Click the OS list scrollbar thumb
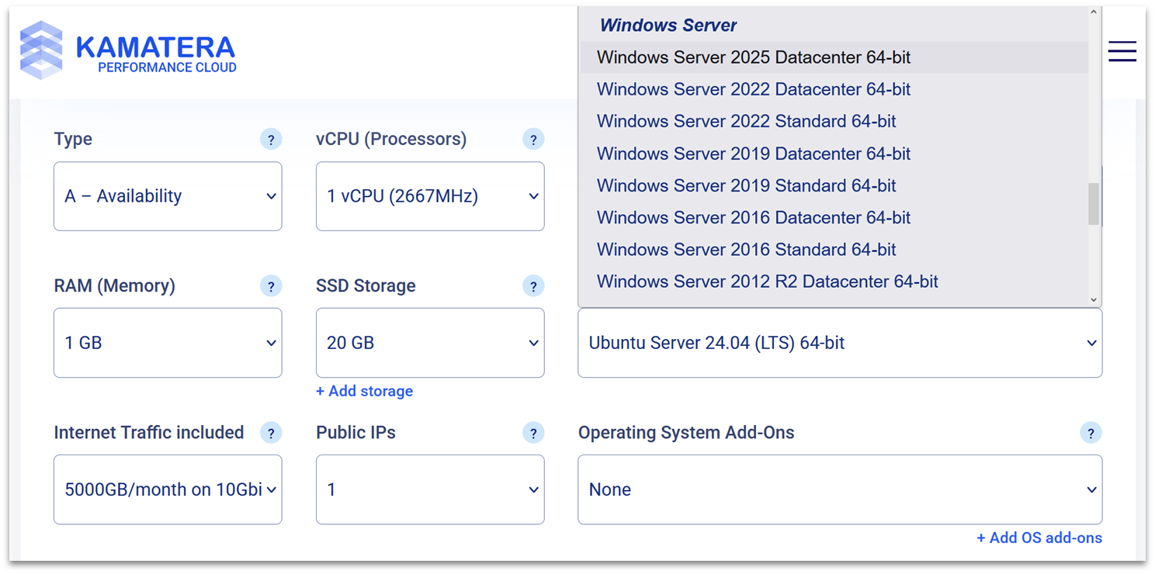Viewport: 1155px width, 574px height. [x=1094, y=204]
